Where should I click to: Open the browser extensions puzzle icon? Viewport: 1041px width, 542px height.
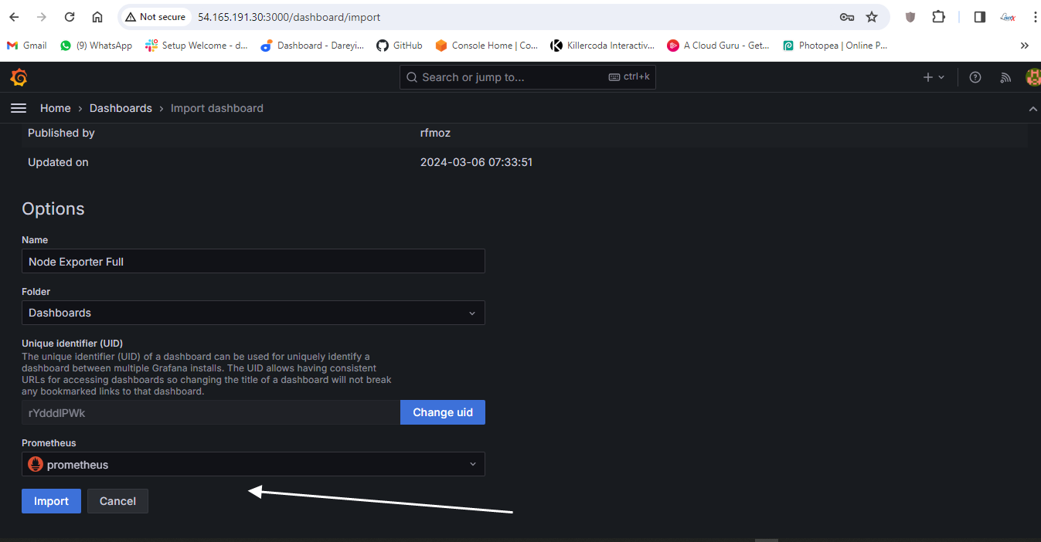click(x=938, y=17)
